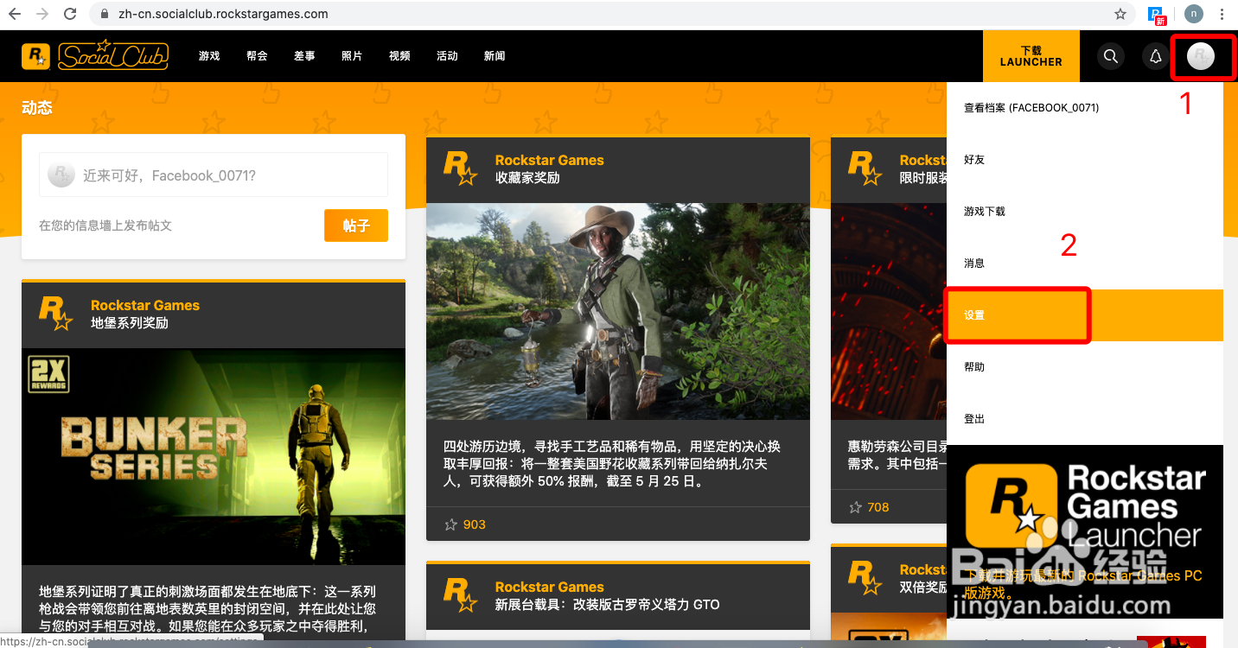Click the 903 like count

[x=475, y=524]
